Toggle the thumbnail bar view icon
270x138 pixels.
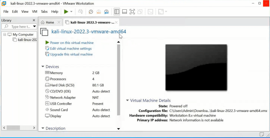click(x=124, y=12)
